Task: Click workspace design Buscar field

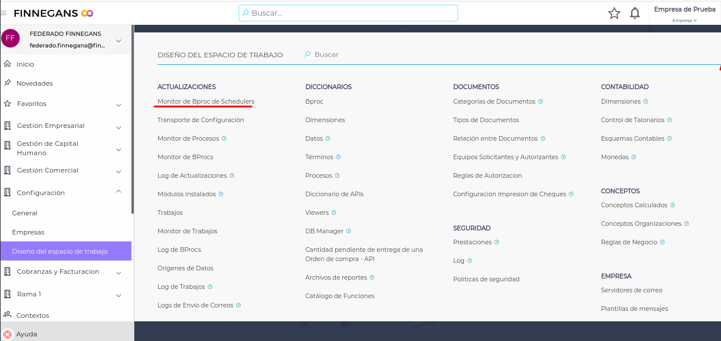Action: [326, 54]
